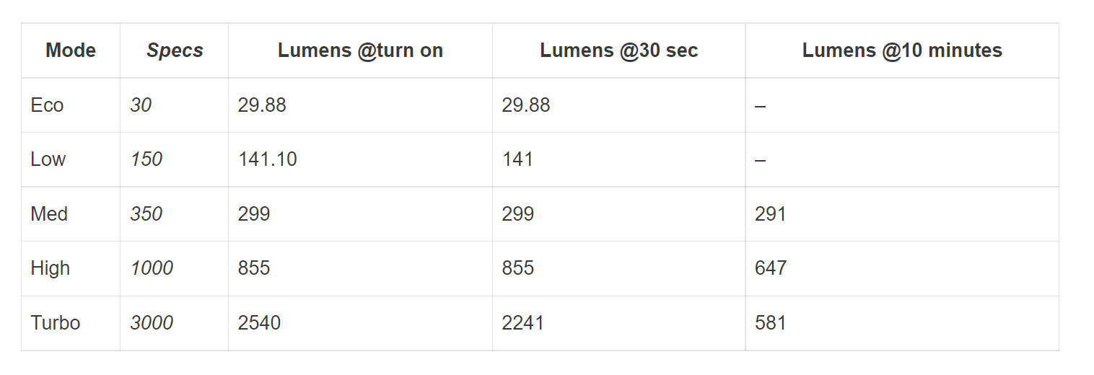This screenshot has height=375, width=1094.
Task: Click the 647 lumens value
Action: [x=771, y=268]
